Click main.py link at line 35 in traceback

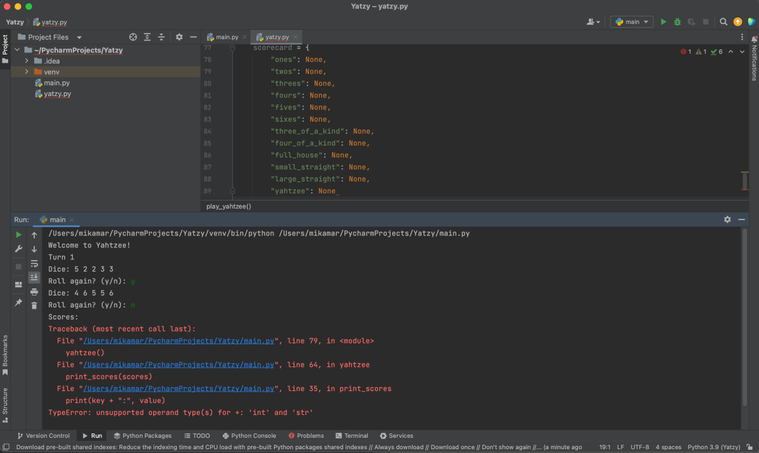(179, 388)
